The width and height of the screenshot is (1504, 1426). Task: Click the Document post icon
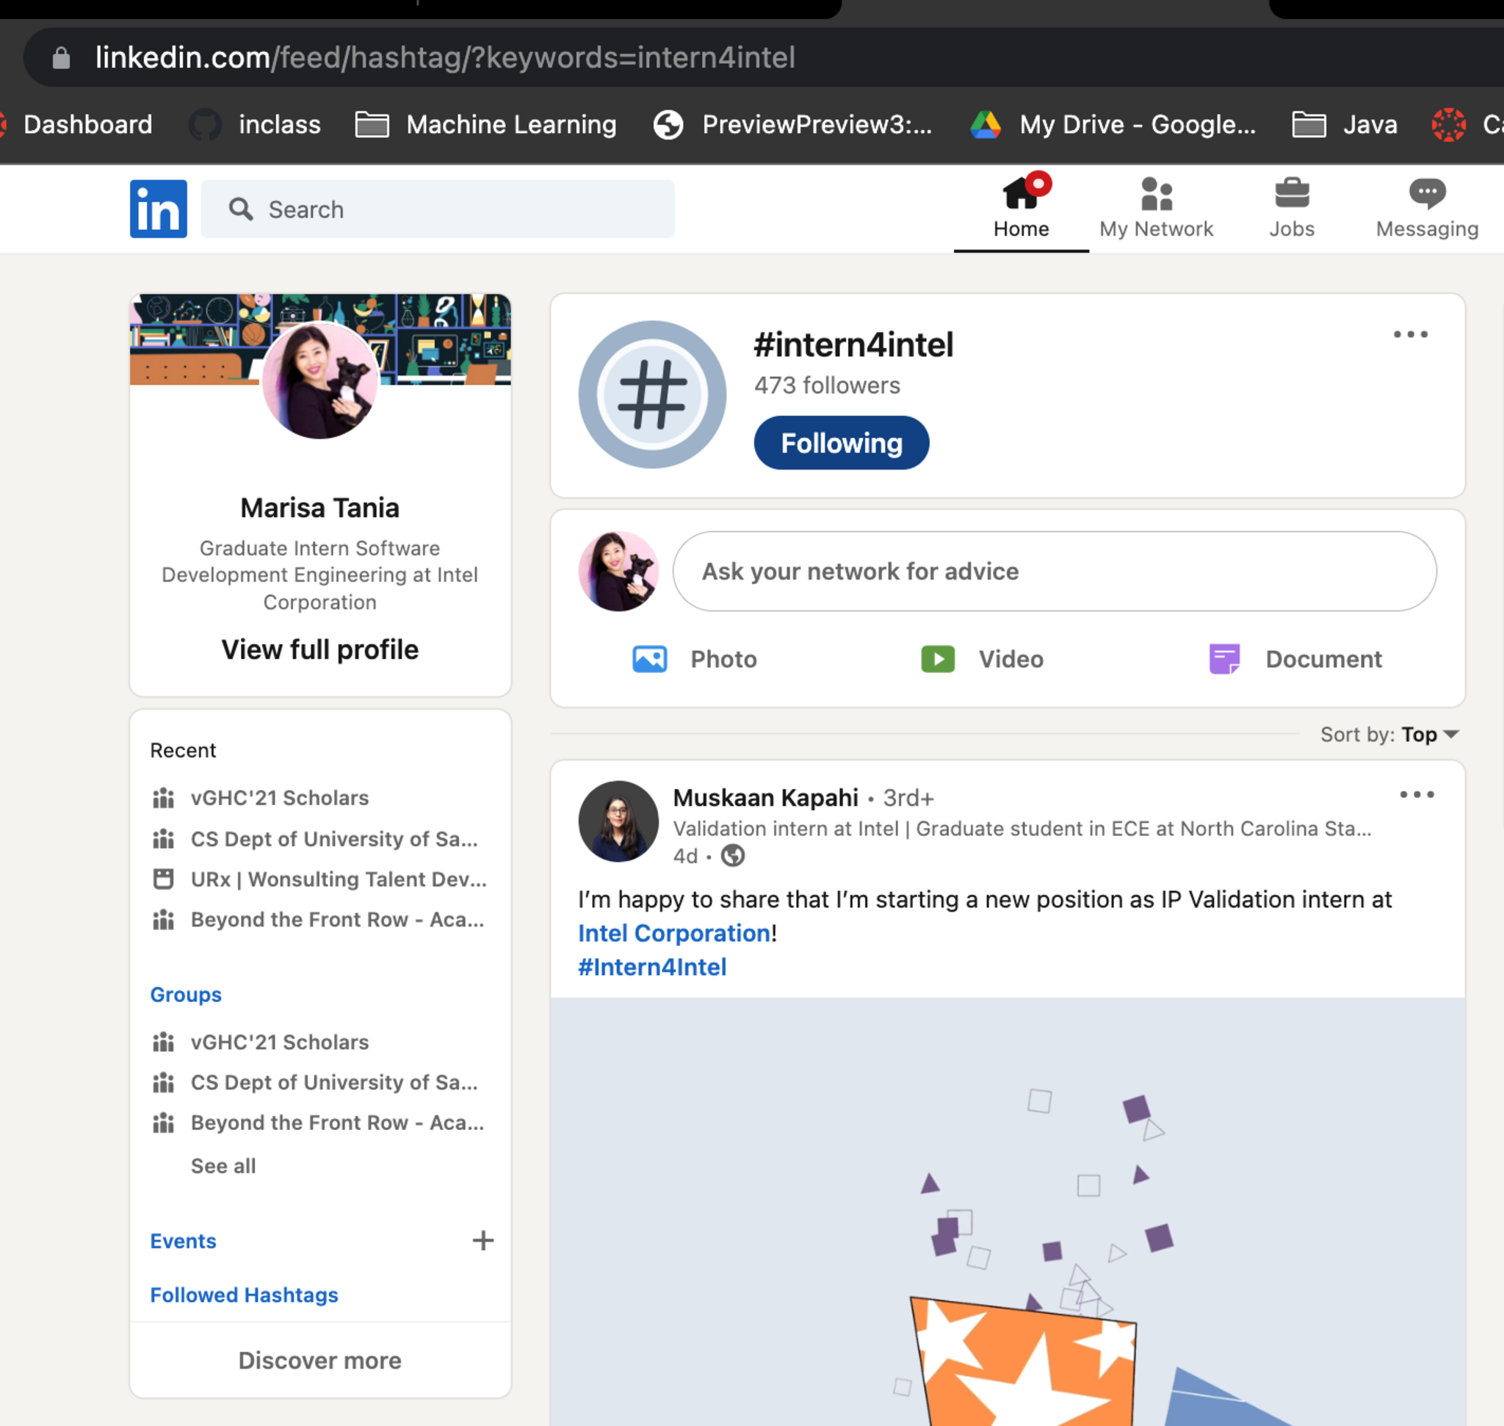click(x=1224, y=658)
